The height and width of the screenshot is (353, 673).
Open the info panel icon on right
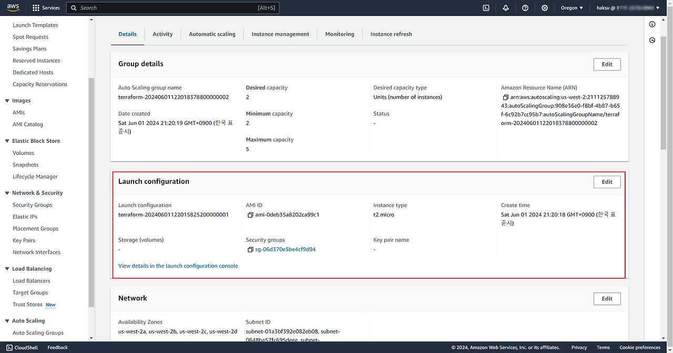tap(652, 24)
